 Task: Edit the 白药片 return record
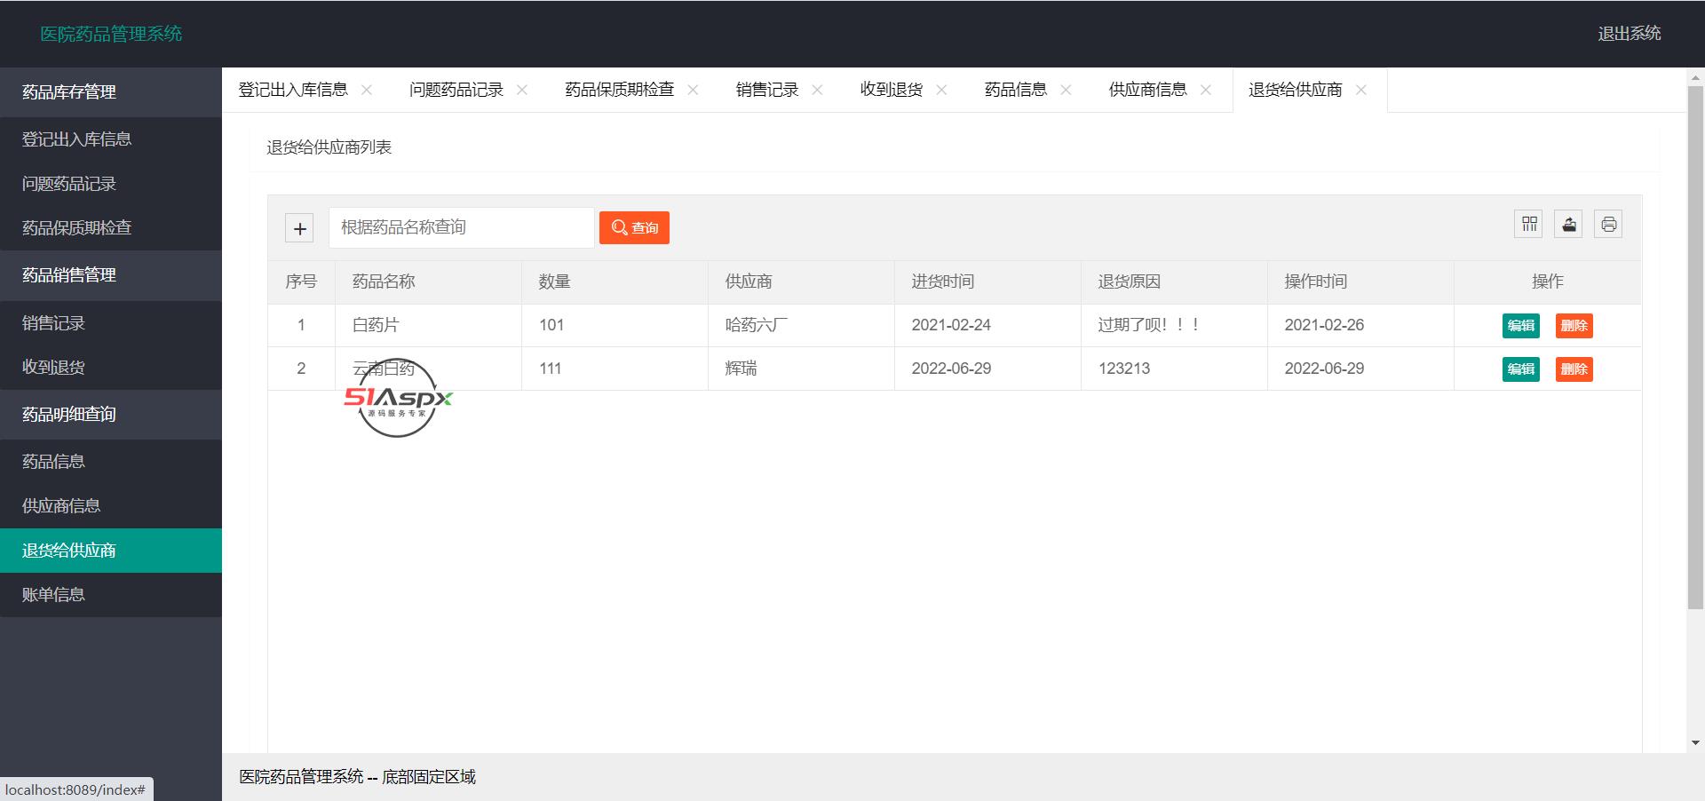click(1520, 325)
